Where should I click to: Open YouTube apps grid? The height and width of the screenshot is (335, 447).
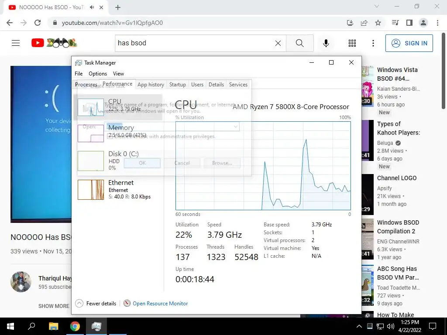pos(352,43)
